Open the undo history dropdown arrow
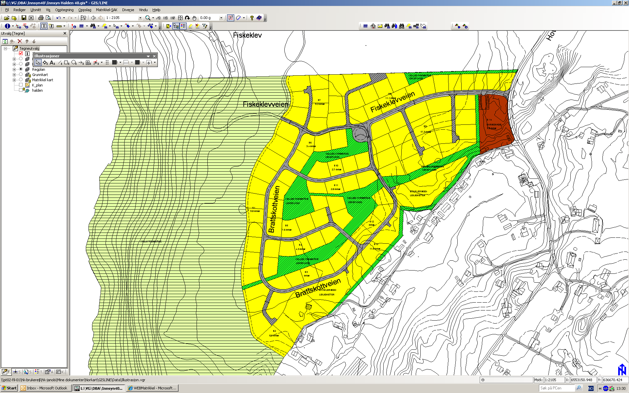This screenshot has width=629, height=393. (x=64, y=18)
